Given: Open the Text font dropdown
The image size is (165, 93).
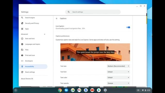Looking at the screenshot, I should (x=118, y=72).
